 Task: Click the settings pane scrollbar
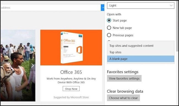click(177, 26)
